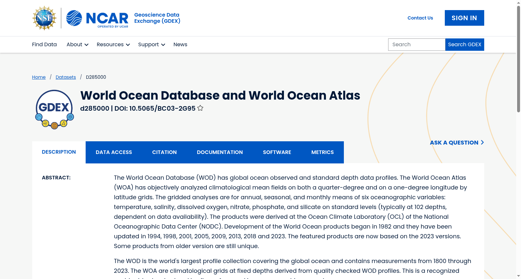Expand the About menu
This screenshot has height=279, width=521.
click(77, 45)
